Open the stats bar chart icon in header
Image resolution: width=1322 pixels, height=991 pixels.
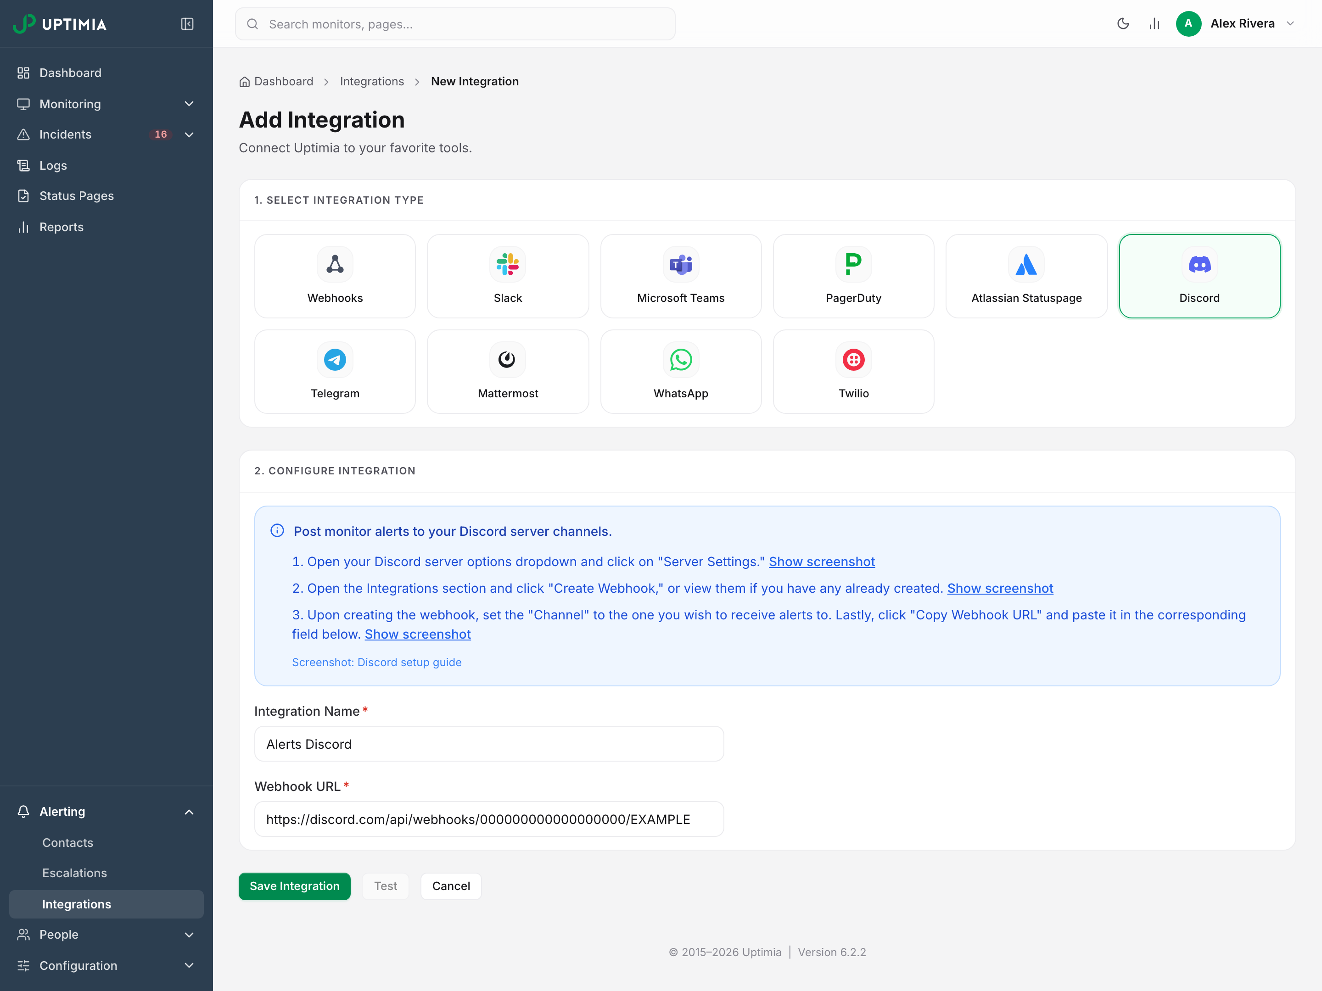(1154, 24)
